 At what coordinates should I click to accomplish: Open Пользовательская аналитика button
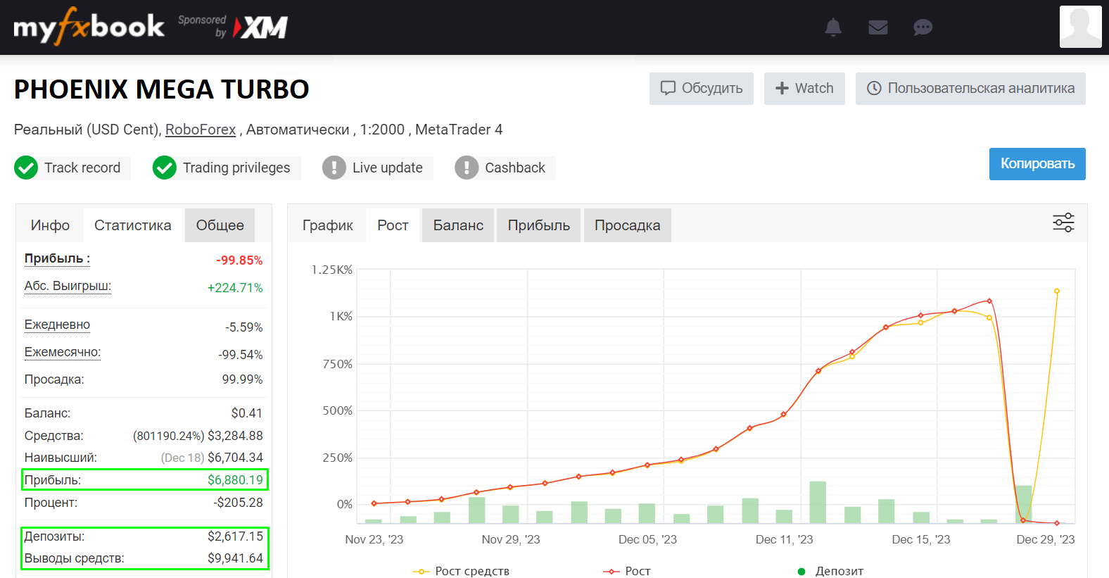(970, 89)
